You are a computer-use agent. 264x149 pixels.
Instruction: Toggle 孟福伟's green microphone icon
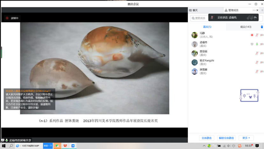click(x=257, y=44)
